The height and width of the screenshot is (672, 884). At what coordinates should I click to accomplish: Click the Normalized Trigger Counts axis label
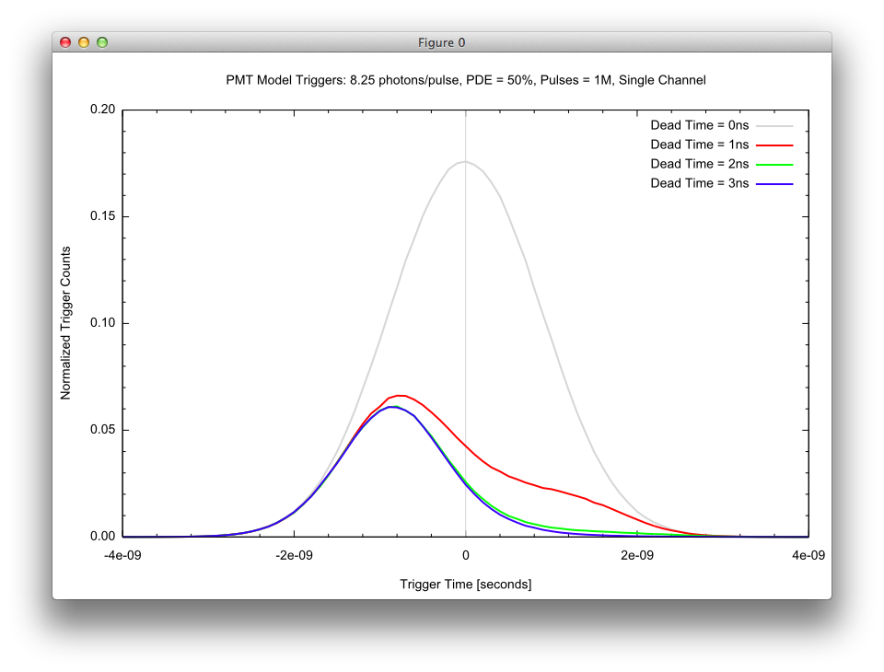click(x=66, y=322)
